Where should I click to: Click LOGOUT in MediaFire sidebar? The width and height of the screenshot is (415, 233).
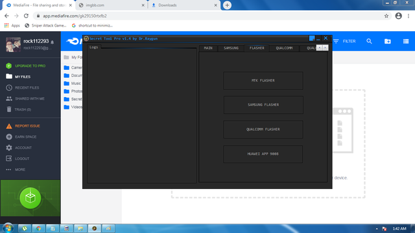coord(18,159)
